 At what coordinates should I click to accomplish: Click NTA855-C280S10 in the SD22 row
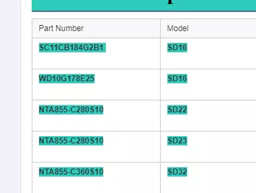[71, 110]
